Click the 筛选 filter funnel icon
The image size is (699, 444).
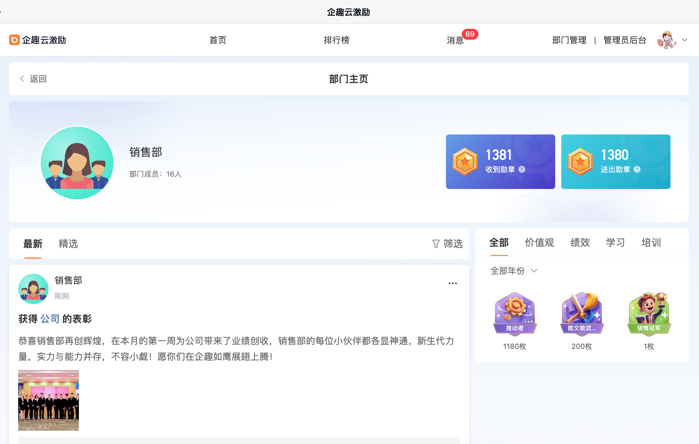436,244
